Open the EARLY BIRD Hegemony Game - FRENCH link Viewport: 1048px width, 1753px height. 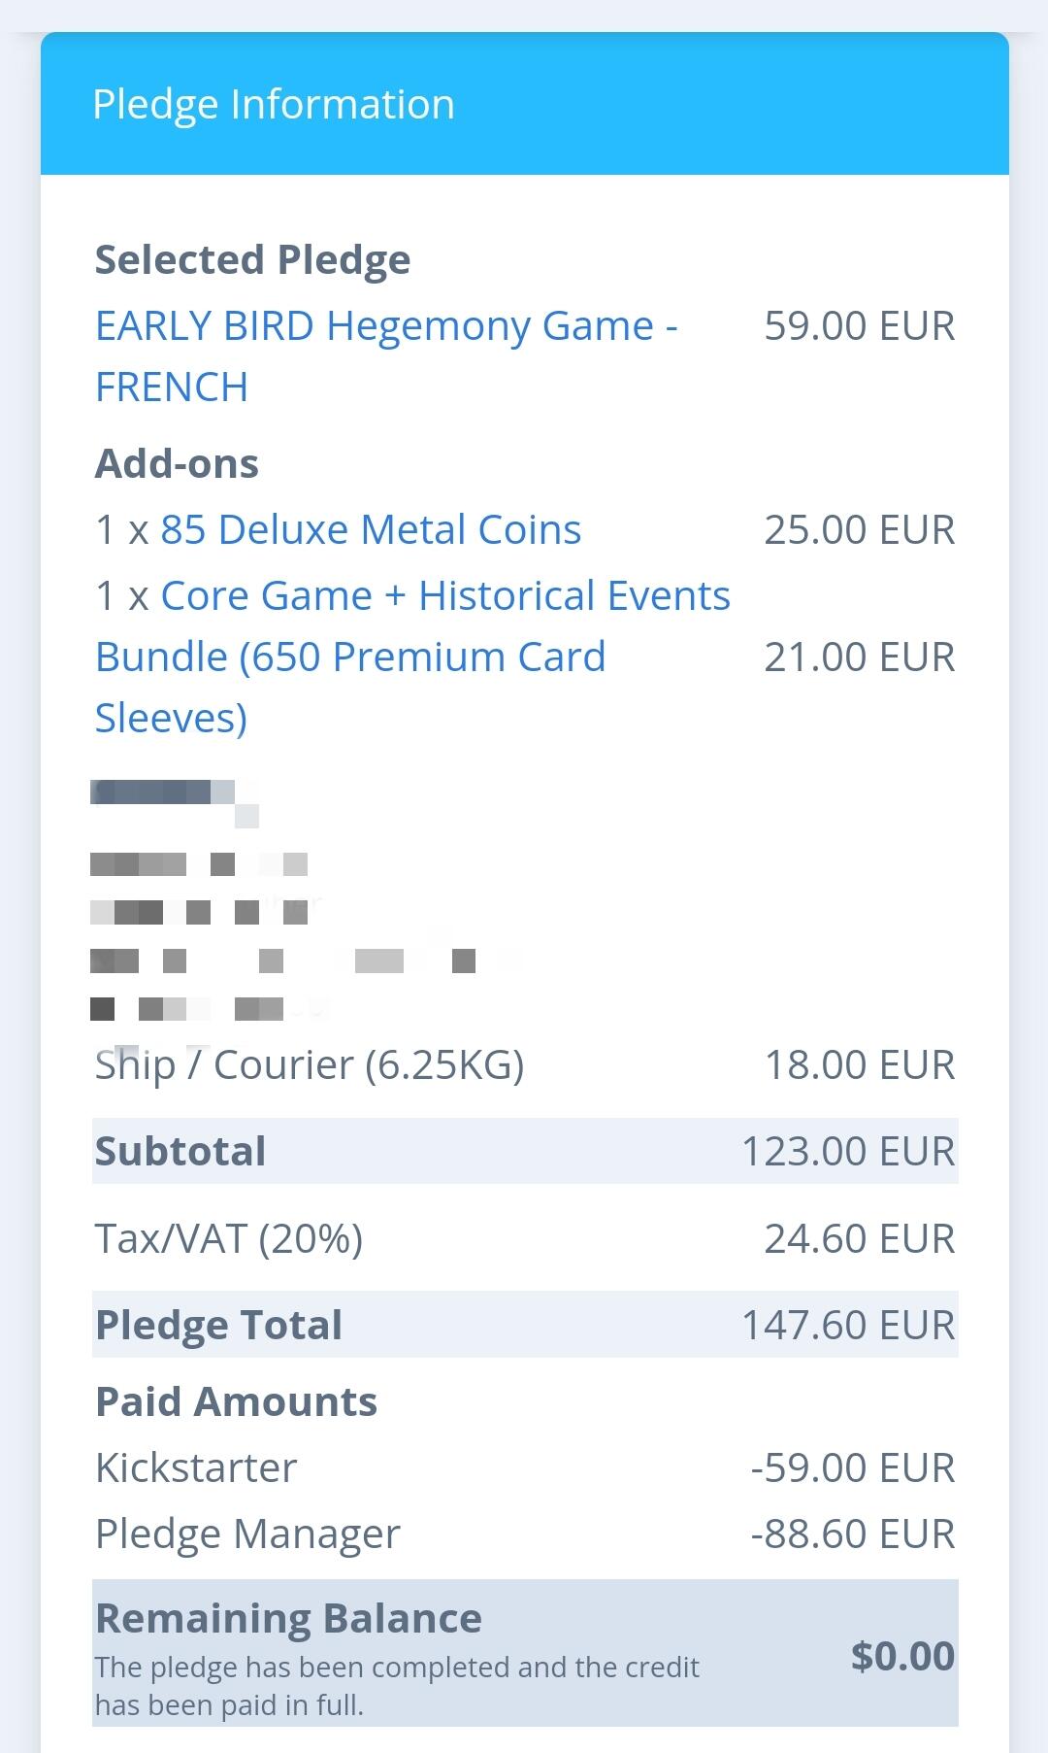point(385,326)
